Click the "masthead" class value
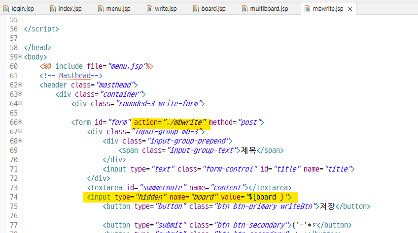 115,85
